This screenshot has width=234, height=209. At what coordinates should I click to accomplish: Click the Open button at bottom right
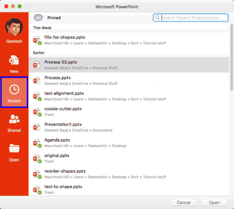pos(214,202)
